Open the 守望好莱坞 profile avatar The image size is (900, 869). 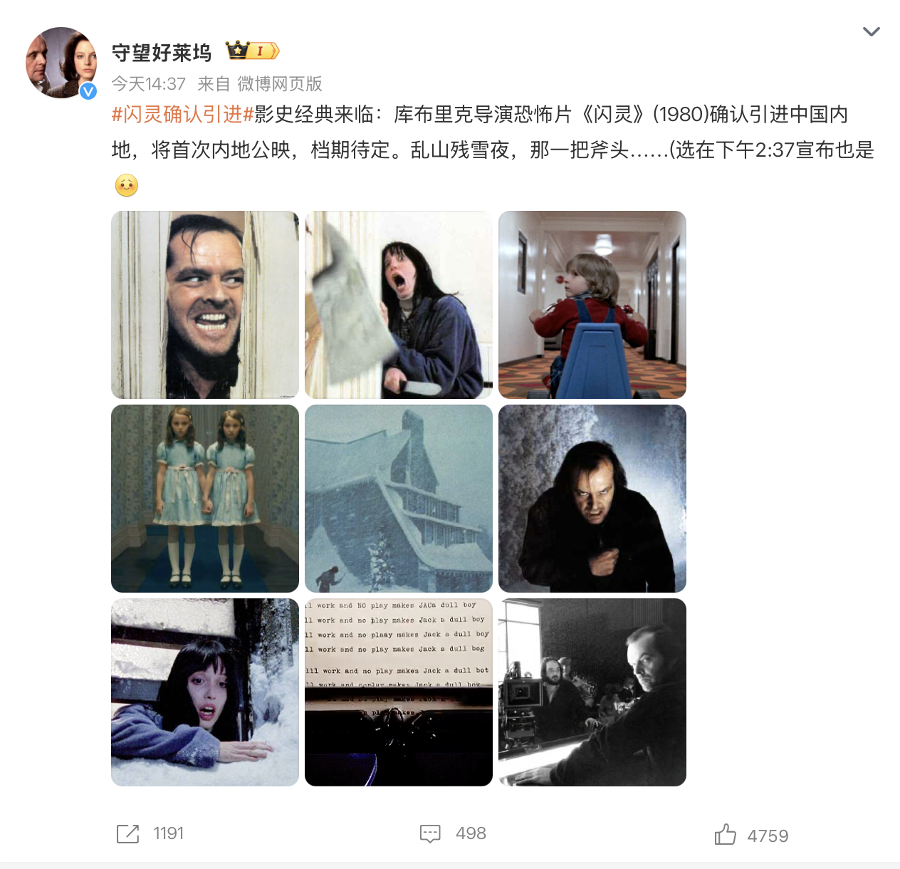click(x=61, y=63)
